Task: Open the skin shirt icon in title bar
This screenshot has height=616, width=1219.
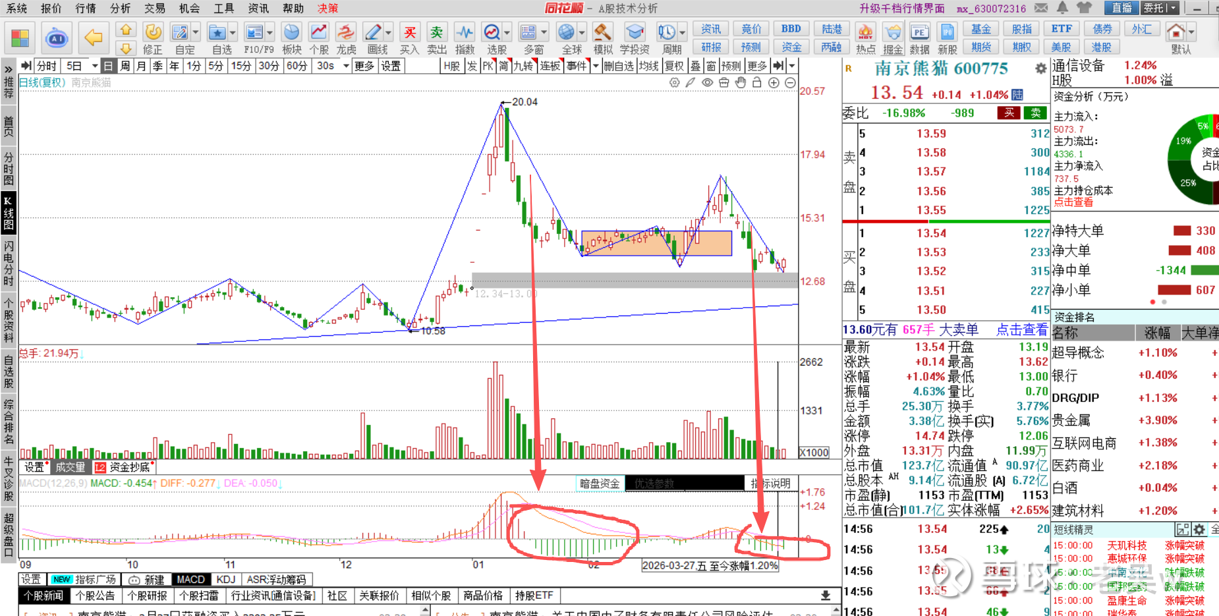Action: click(1084, 8)
